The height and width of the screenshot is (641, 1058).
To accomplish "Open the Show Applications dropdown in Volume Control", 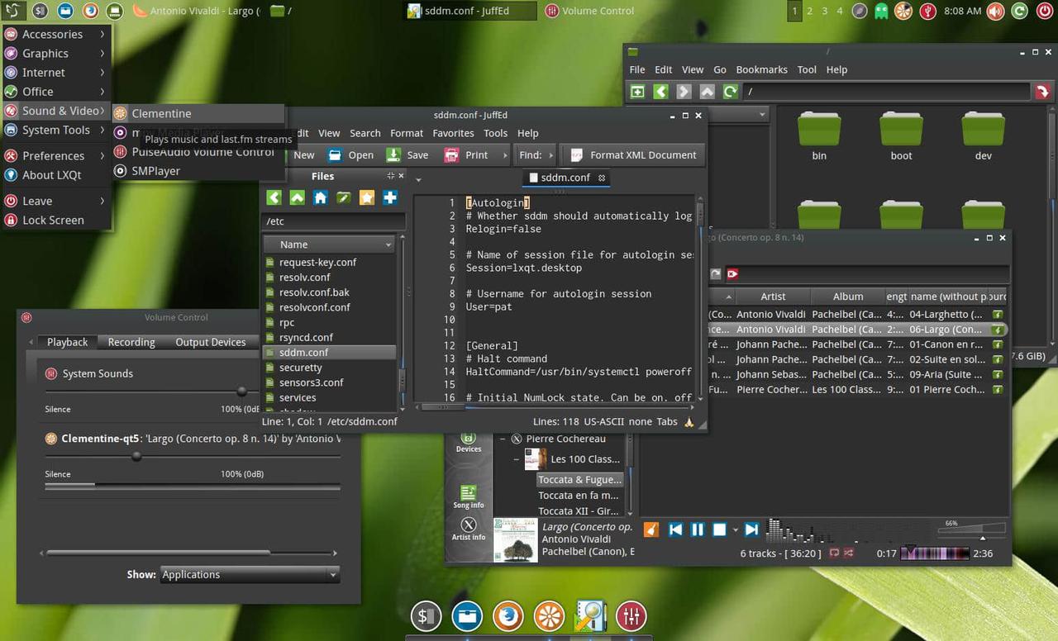I will pyautogui.click(x=248, y=574).
